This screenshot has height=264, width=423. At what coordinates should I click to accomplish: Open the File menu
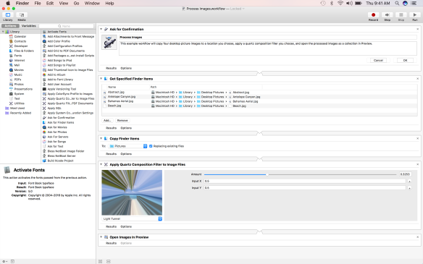click(x=38, y=3)
